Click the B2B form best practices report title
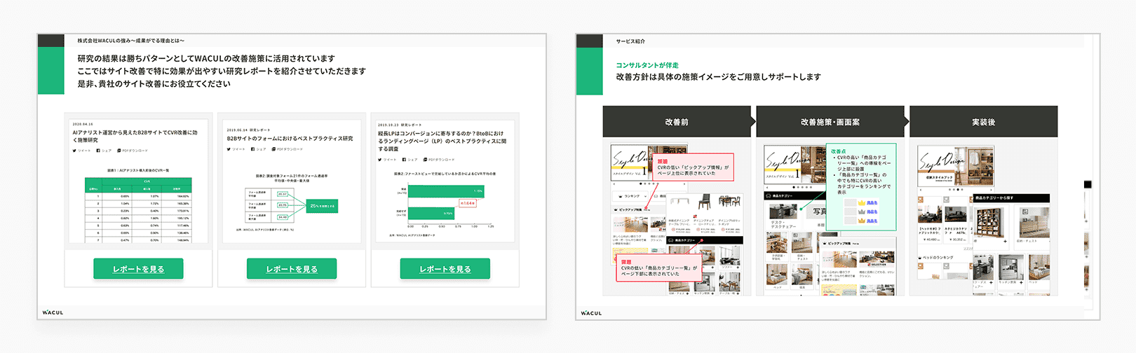 pyautogui.click(x=290, y=139)
